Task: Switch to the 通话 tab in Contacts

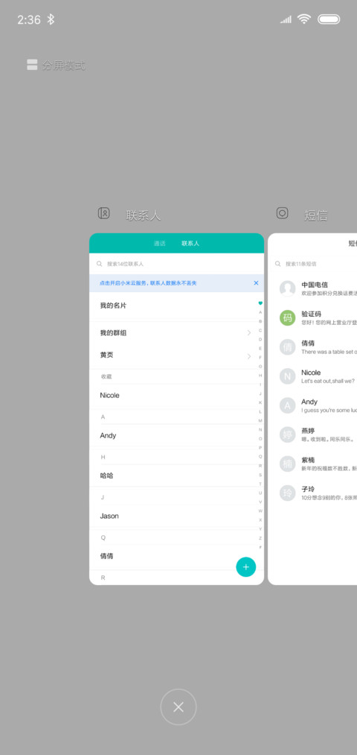Action: coord(159,244)
